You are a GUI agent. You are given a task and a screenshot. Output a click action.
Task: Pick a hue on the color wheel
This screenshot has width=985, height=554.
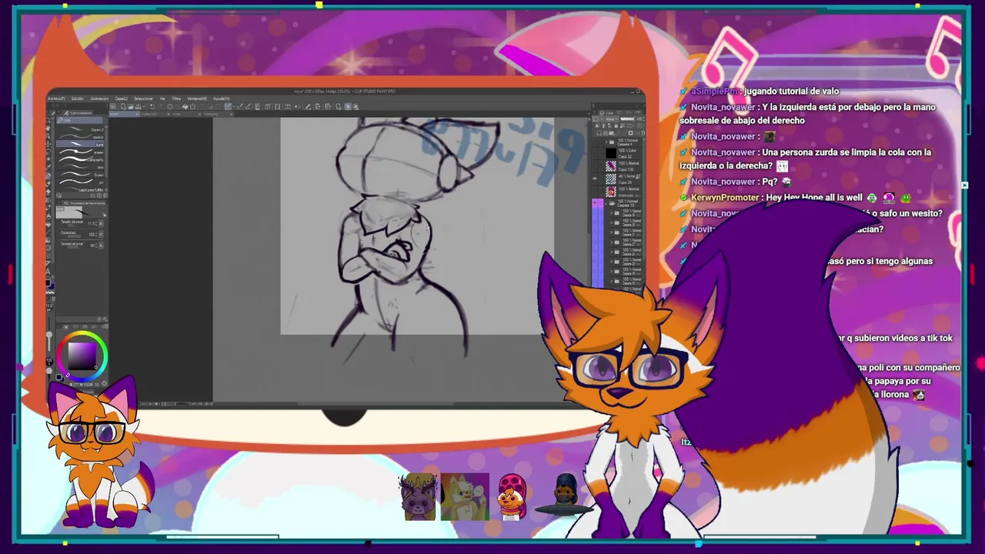pos(83,355)
